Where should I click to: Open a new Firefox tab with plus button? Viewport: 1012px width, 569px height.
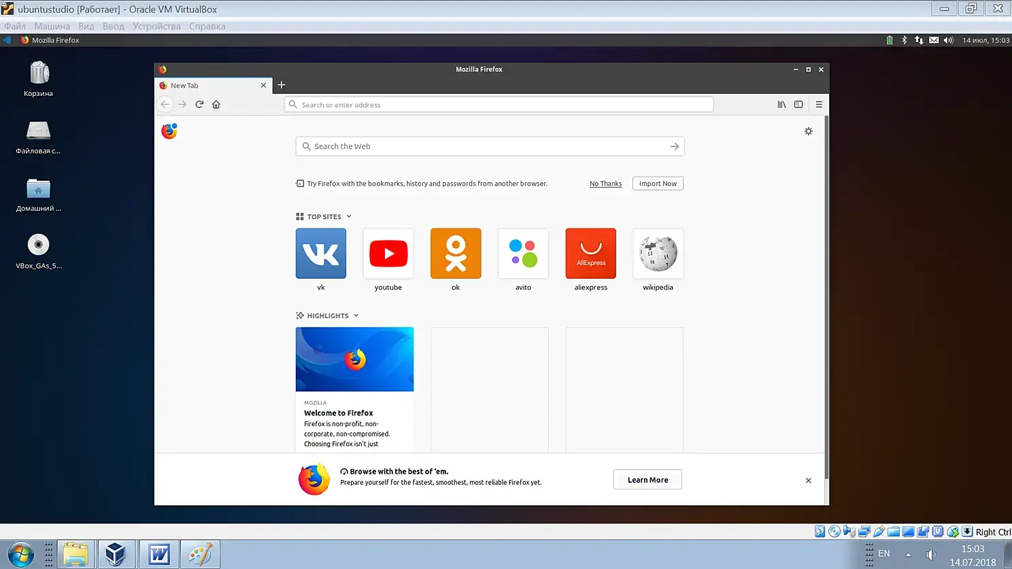pos(282,86)
